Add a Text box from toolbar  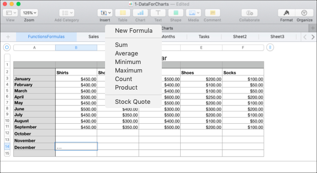[158, 13]
